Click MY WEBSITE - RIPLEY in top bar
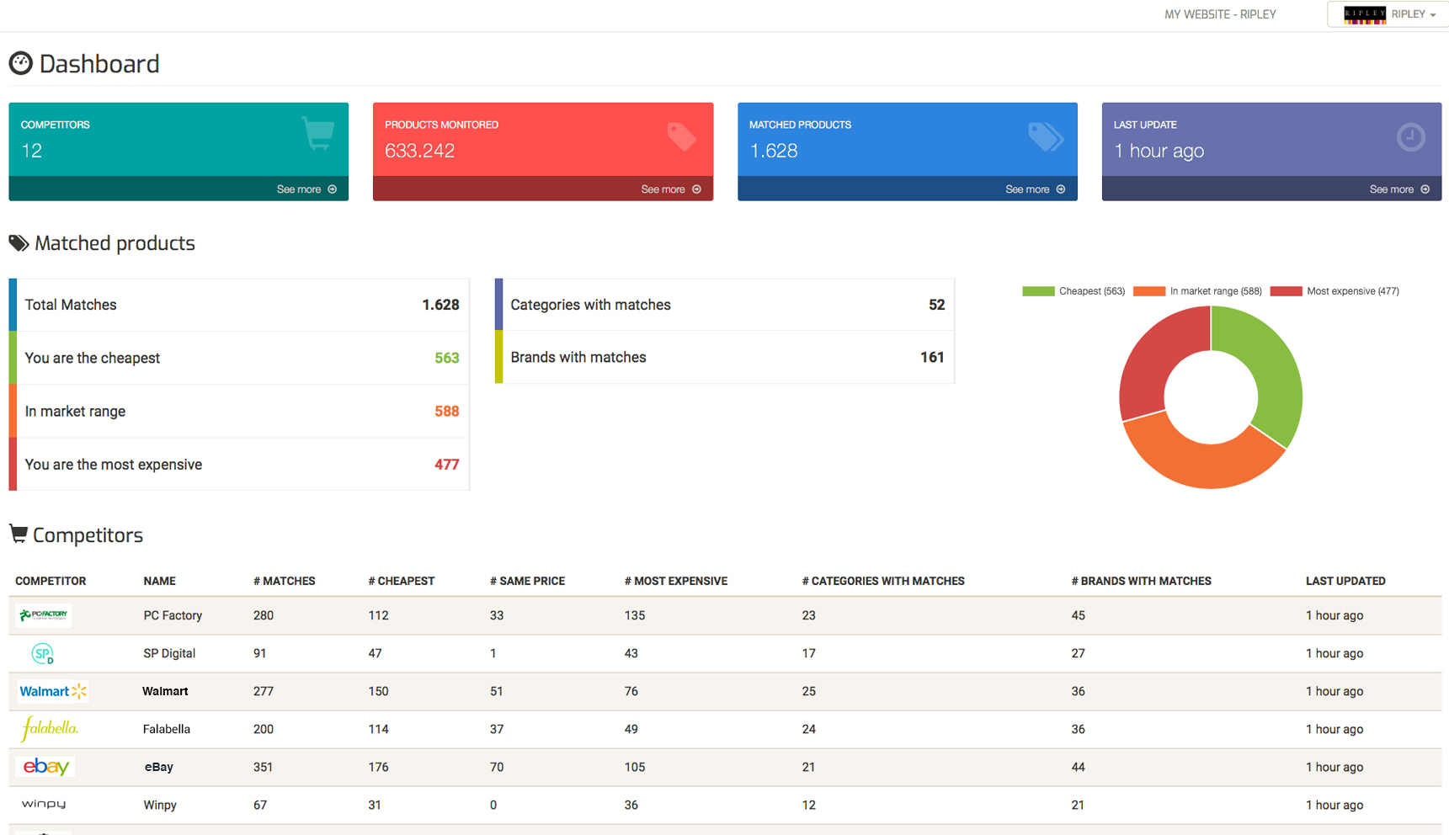 click(x=1220, y=14)
